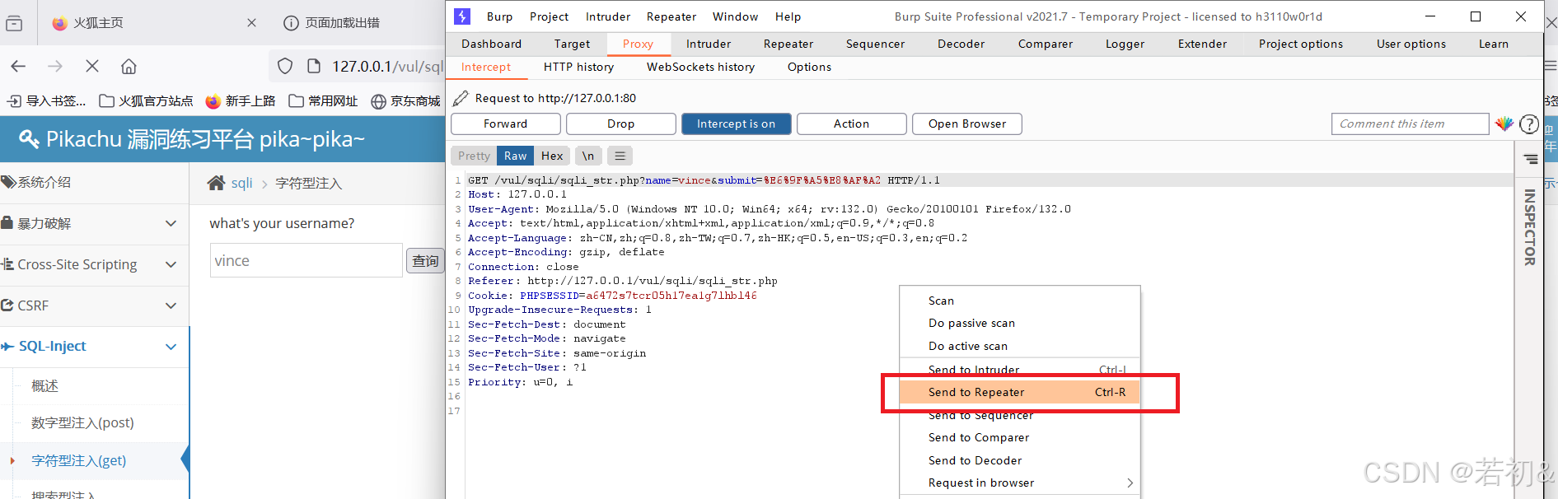The image size is (1558, 499).
Task: Expand Cross-Site Scripting sidebar section
Action: pyautogui.click(x=94, y=264)
